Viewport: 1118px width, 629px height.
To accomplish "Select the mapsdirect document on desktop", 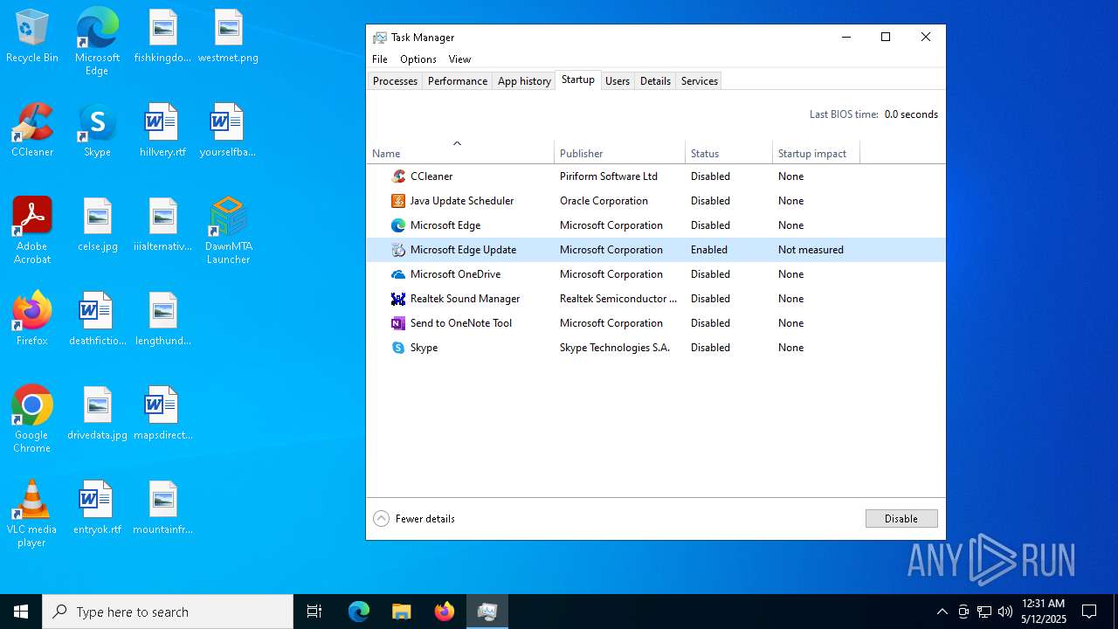I will (x=162, y=413).
